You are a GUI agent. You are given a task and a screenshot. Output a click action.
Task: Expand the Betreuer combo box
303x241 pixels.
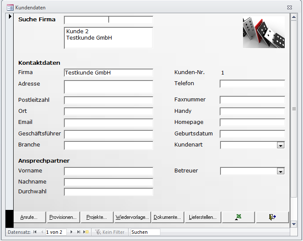pyautogui.click(x=280, y=171)
